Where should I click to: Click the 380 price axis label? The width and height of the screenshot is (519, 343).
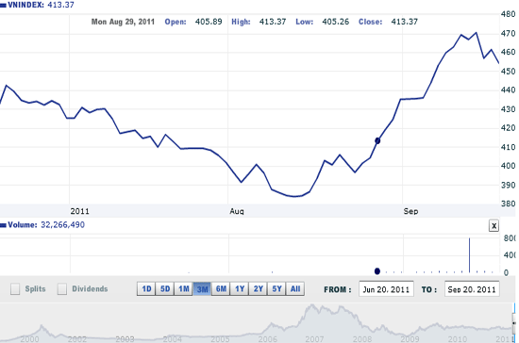508,204
